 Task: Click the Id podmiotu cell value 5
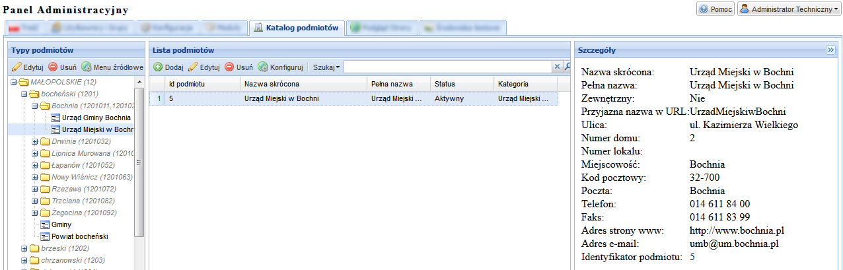tap(202, 98)
